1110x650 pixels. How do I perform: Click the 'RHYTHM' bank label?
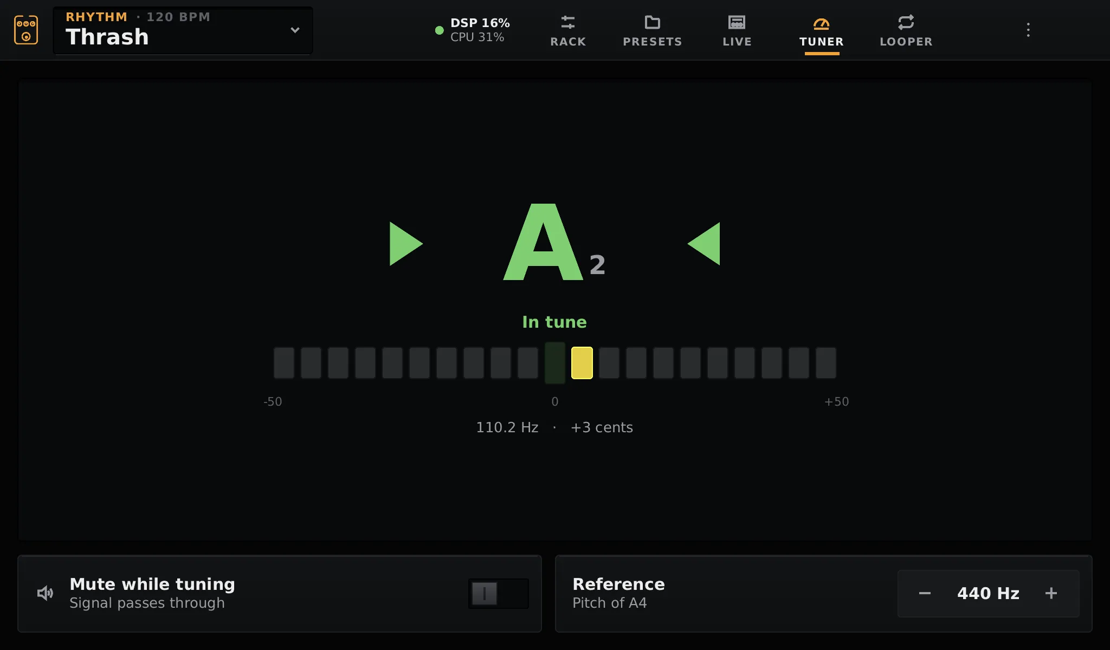(96, 17)
